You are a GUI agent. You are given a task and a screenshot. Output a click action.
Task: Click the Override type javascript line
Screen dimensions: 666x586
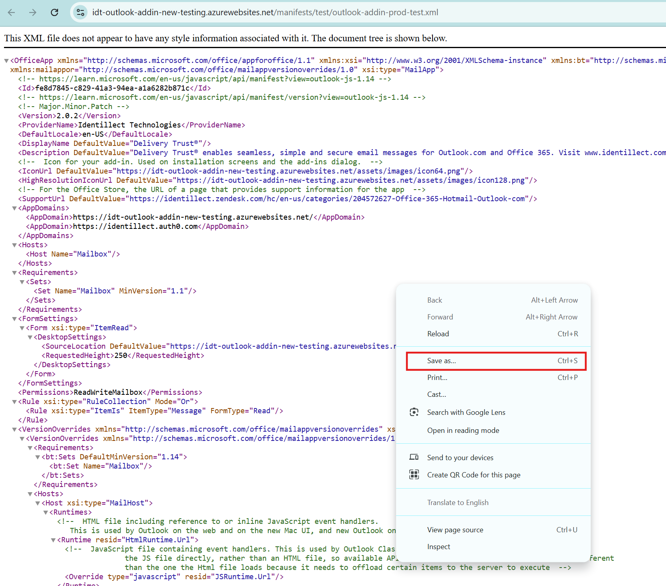(174, 577)
